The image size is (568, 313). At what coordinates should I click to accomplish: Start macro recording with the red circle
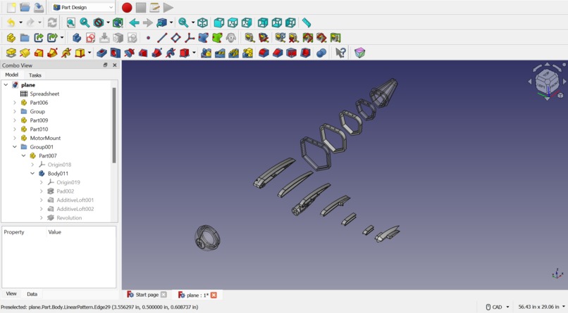127,7
